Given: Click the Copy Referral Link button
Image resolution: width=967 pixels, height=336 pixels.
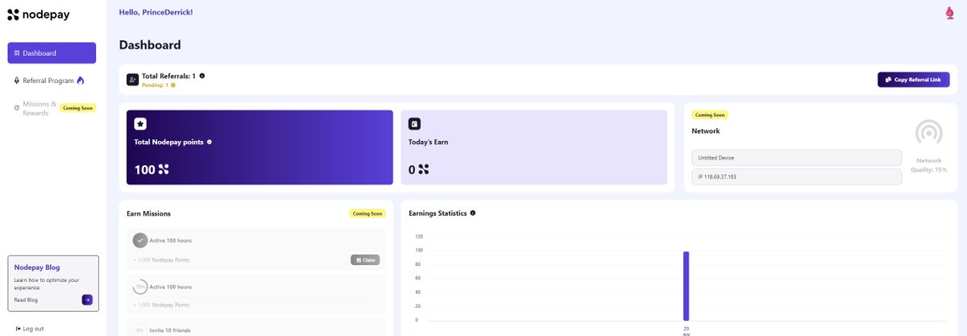Looking at the screenshot, I should tap(913, 80).
